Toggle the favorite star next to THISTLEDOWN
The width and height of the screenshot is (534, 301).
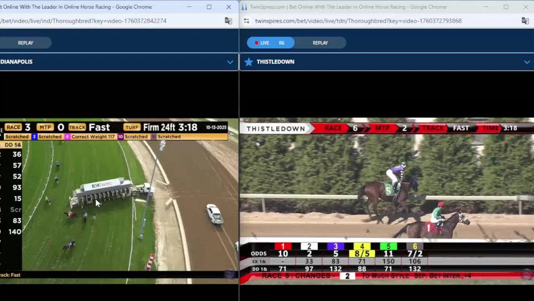[x=249, y=62]
